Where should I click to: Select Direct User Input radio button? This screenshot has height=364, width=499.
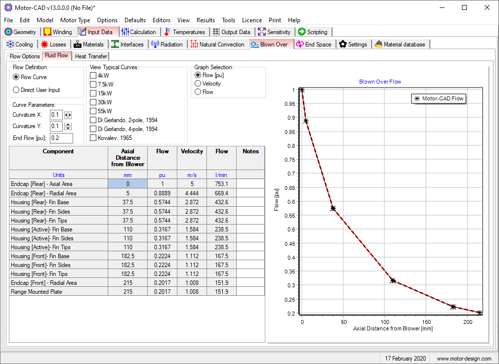[x=16, y=90]
